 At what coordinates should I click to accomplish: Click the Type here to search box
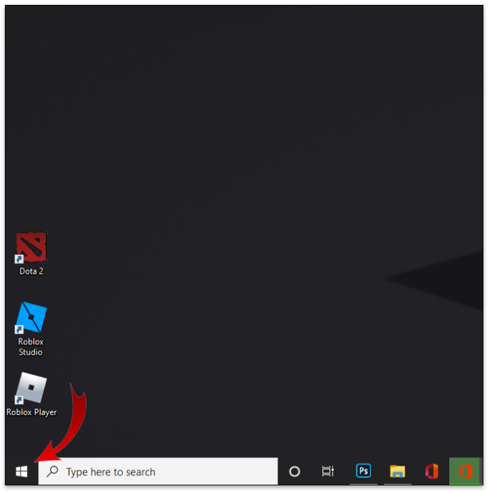pos(158,471)
